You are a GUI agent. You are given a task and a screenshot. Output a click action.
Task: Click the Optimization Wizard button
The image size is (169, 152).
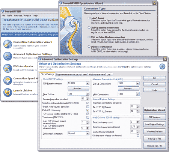pyautogui.click(x=154, y=110)
